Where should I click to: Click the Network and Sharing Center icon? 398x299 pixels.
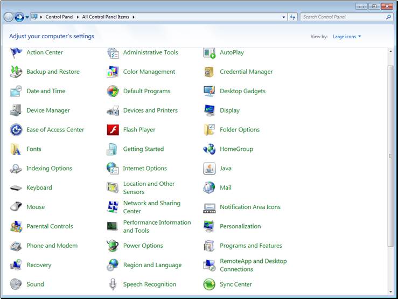pyautogui.click(x=113, y=207)
